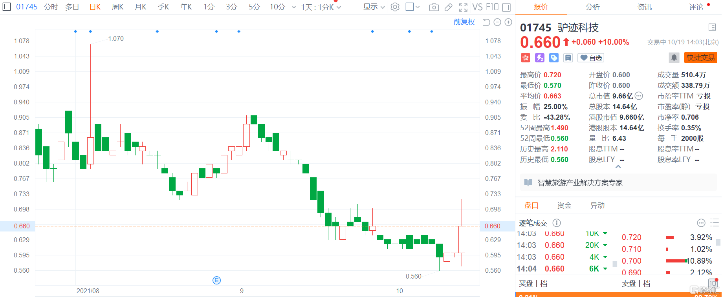Open the 1天:1分K dropdown
Image resolution: width=722 pixels, height=297 pixels.
321,7
